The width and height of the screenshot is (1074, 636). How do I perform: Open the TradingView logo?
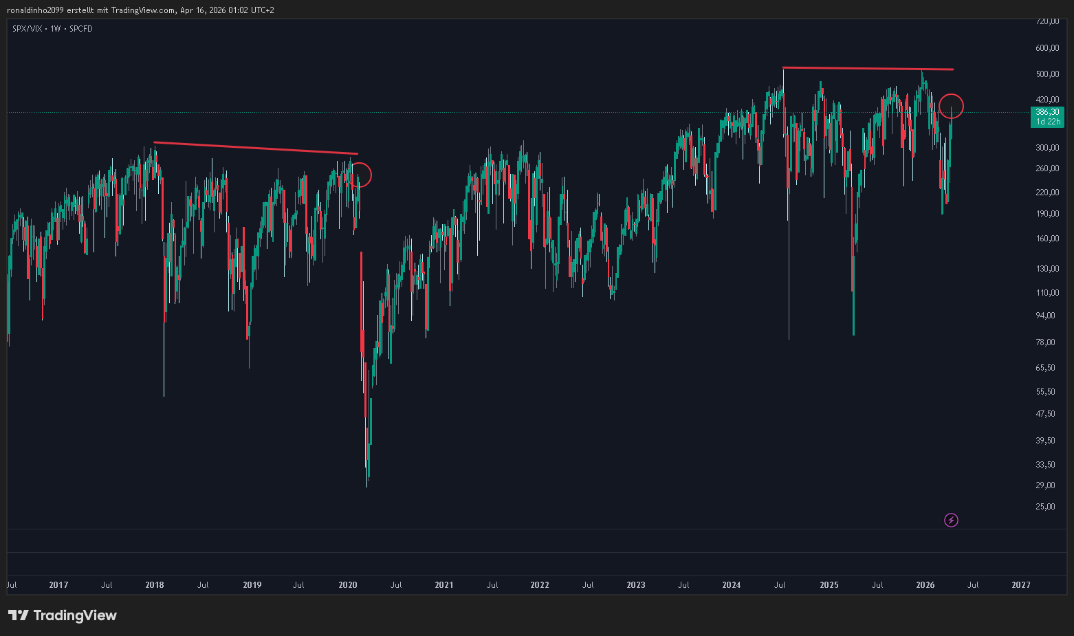point(63,615)
